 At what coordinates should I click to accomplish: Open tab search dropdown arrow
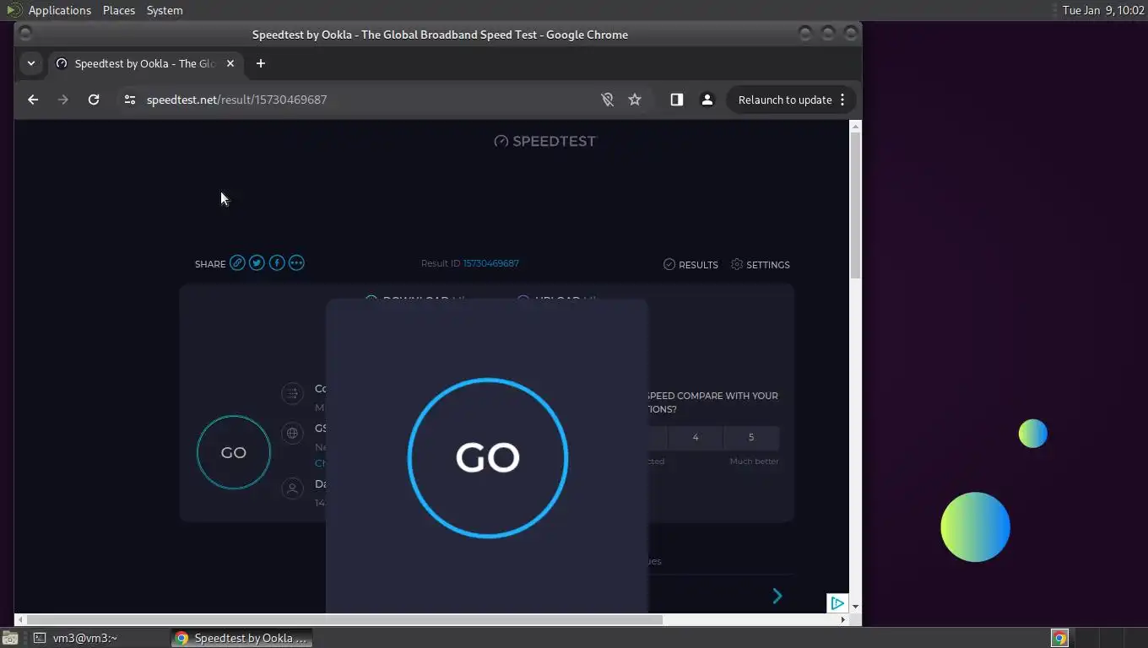click(x=31, y=63)
